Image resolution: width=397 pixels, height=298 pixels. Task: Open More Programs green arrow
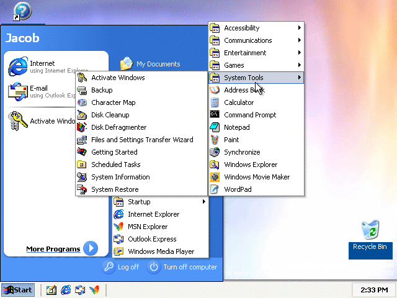(x=91, y=248)
